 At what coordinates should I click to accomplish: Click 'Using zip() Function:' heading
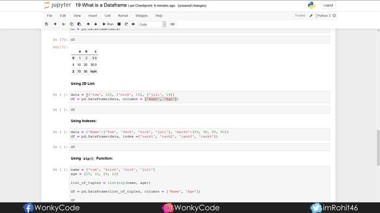tap(92, 159)
